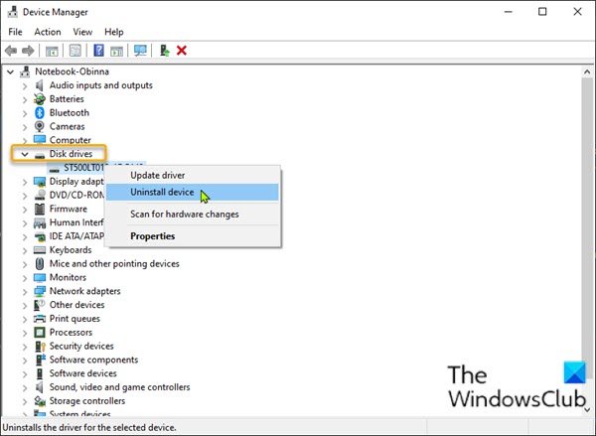Click the red X Uninstall device icon
Viewport: 596px width, 436px height.
tap(182, 51)
